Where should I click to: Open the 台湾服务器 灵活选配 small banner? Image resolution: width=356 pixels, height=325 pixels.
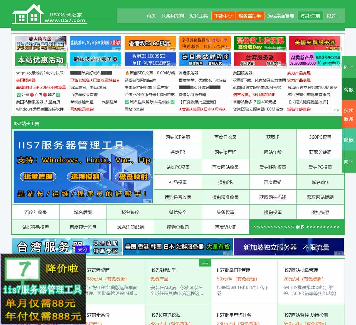(x=260, y=60)
